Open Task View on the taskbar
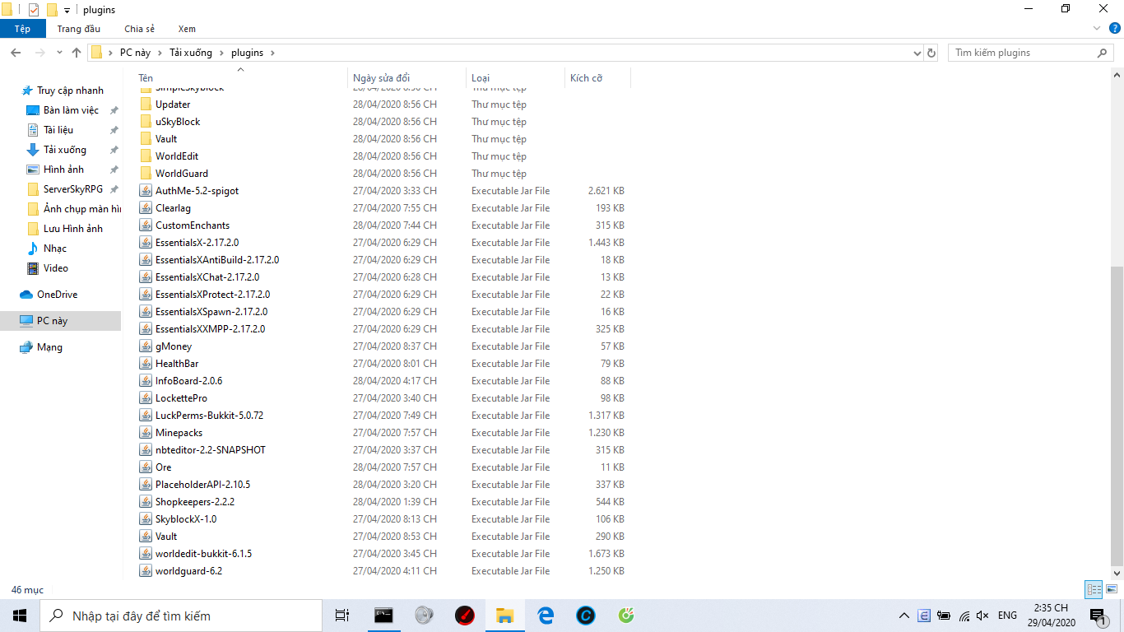Image resolution: width=1124 pixels, height=632 pixels. (x=342, y=616)
